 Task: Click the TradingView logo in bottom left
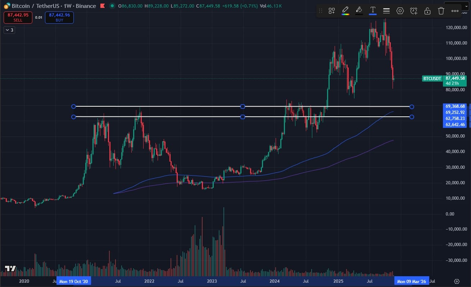pyautogui.click(x=10, y=269)
